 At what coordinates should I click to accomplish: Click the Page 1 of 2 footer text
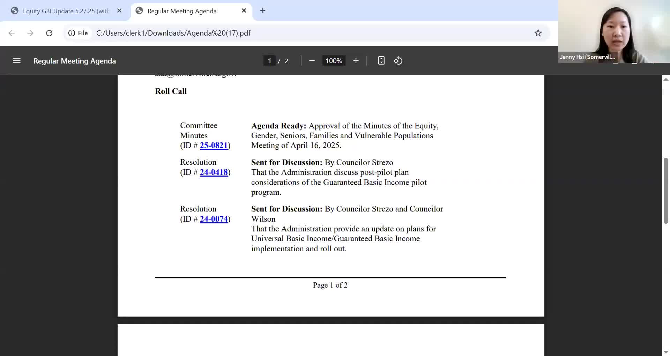click(330, 285)
